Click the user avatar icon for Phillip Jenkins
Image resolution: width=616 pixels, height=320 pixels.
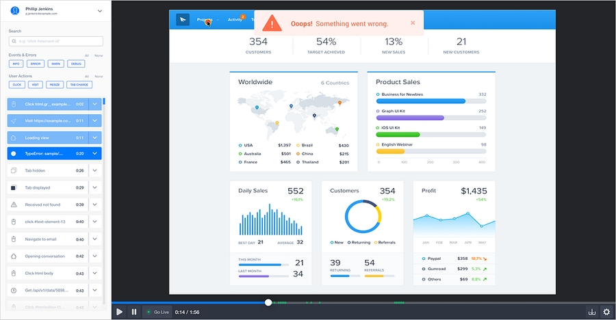click(14, 10)
